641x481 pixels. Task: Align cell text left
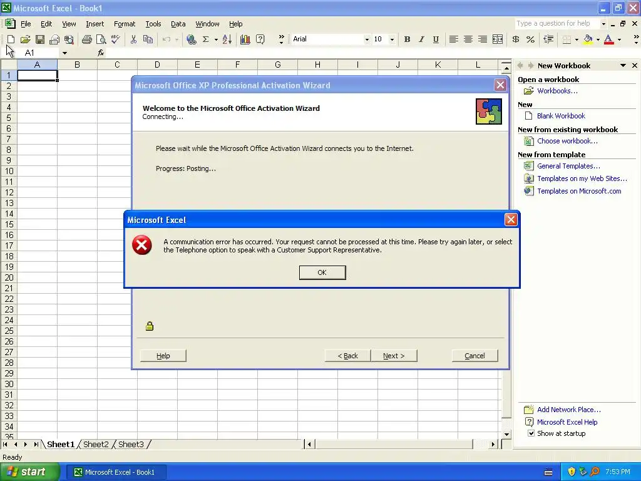[453, 39]
